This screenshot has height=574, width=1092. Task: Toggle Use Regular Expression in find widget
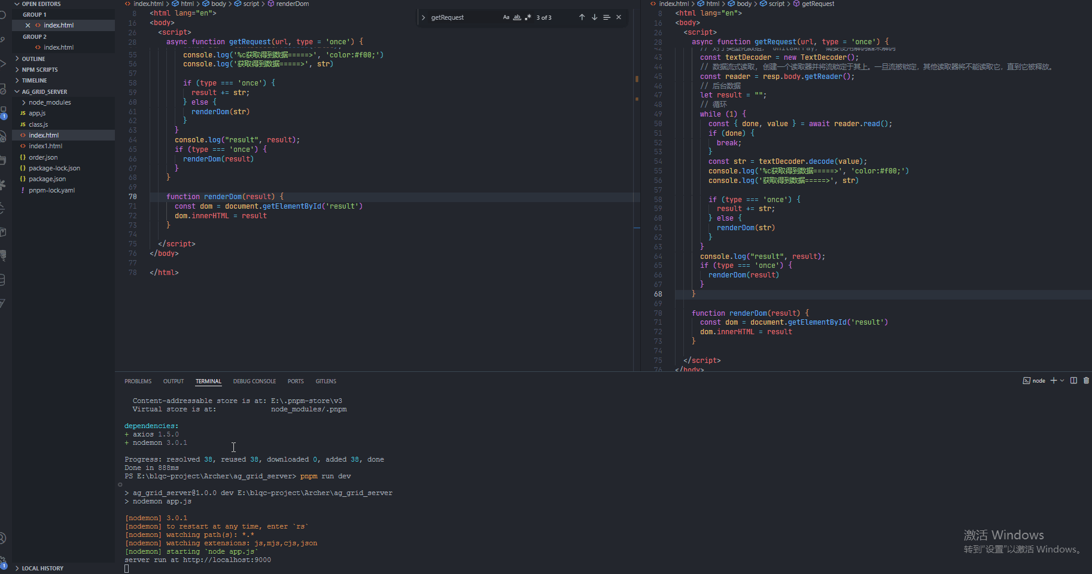pos(528,17)
